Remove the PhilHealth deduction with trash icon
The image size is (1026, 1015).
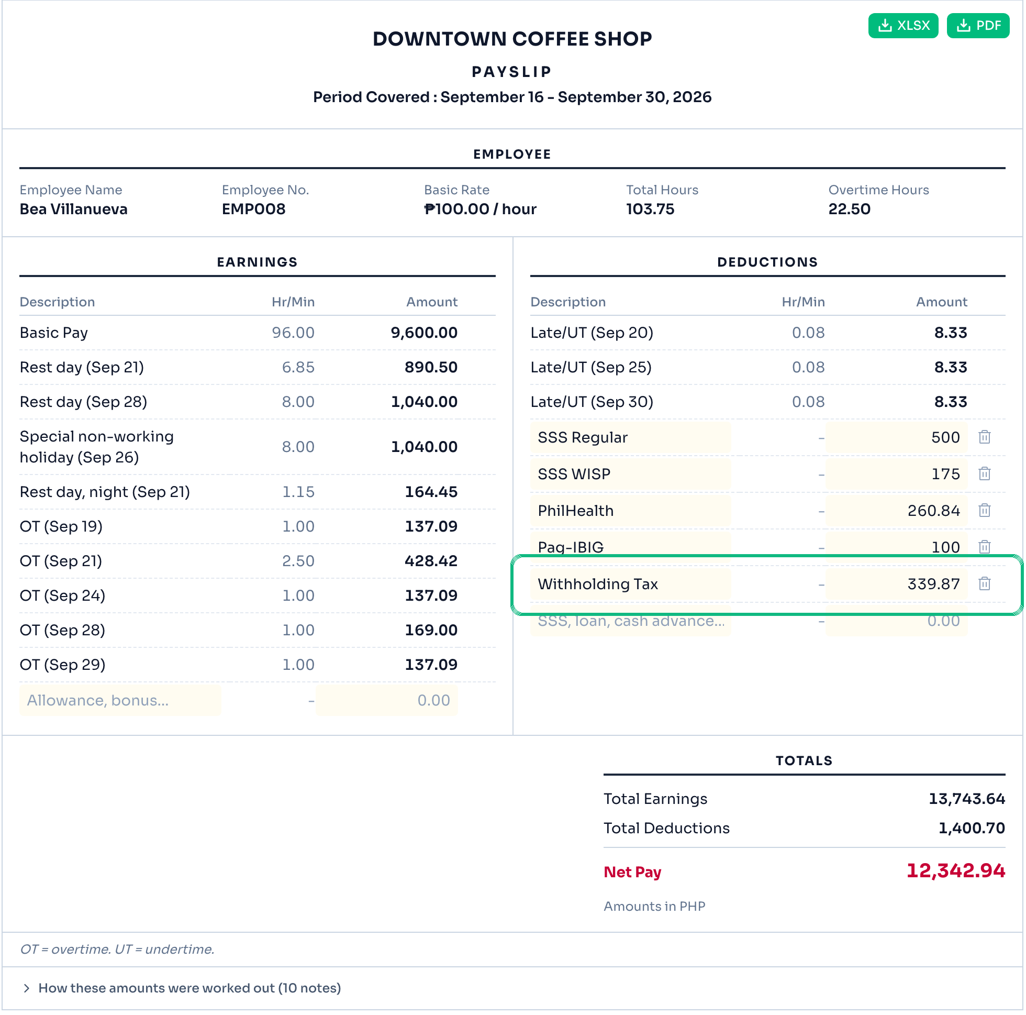click(x=985, y=511)
